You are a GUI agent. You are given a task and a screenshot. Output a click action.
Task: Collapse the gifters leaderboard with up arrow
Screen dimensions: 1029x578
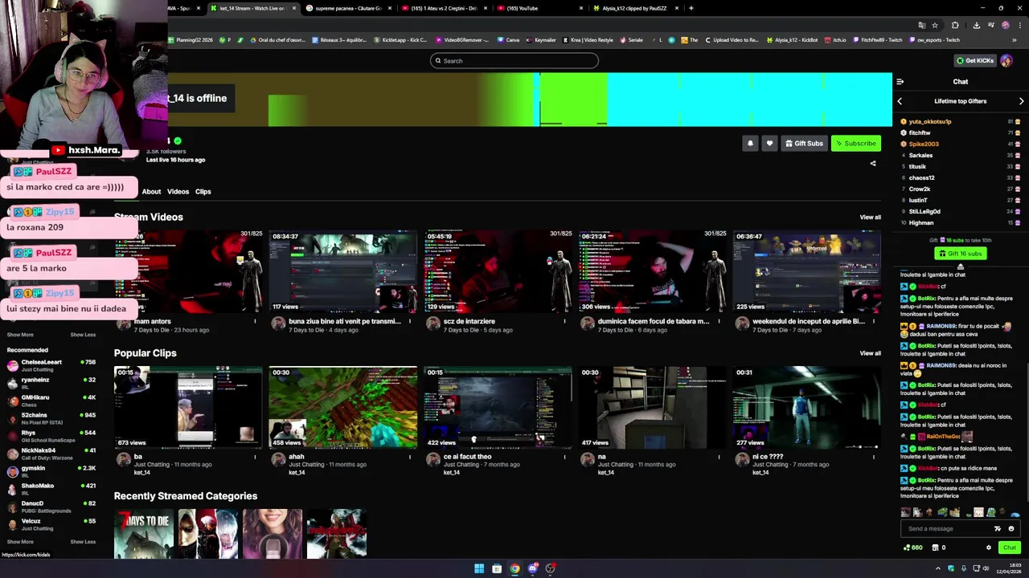(x=960, y=267)
